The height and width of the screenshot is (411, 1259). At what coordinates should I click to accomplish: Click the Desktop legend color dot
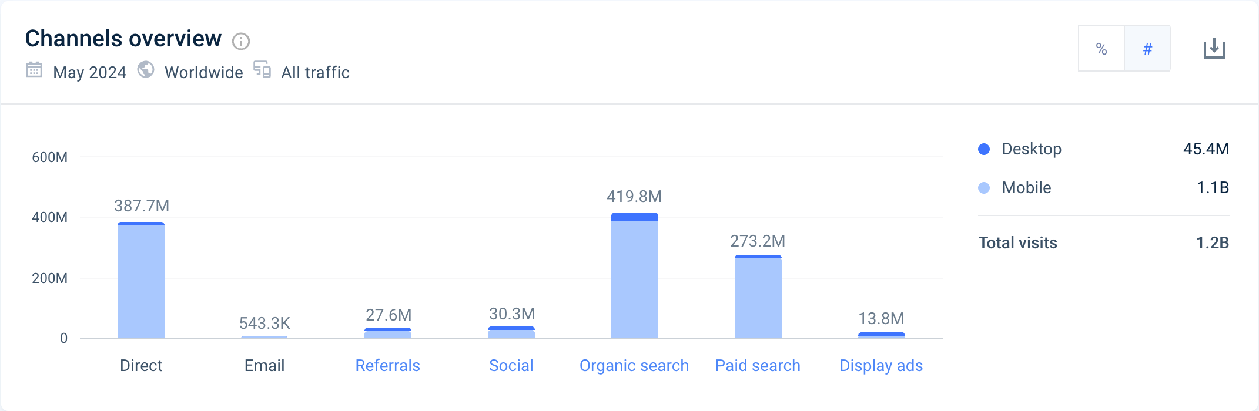click(984, 149)
